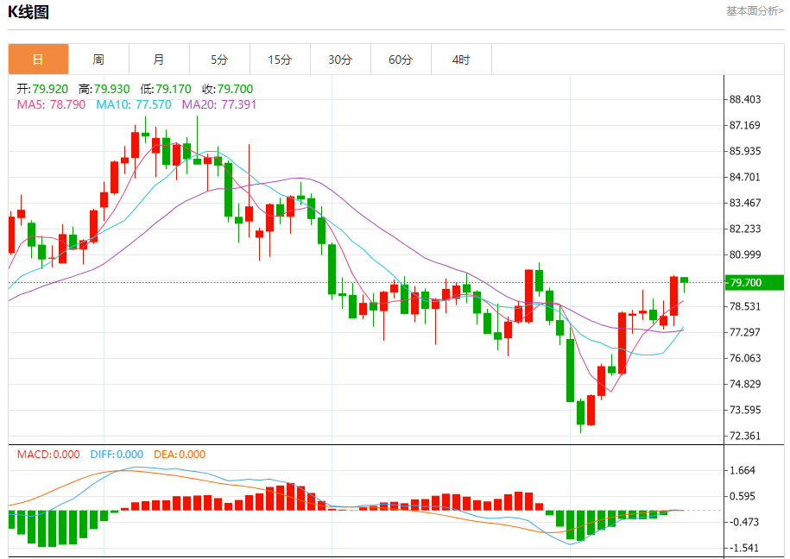Click the MA10: 77.570 label
The image size is (790, 559).
pyautogui.click(x=134, y=104)
